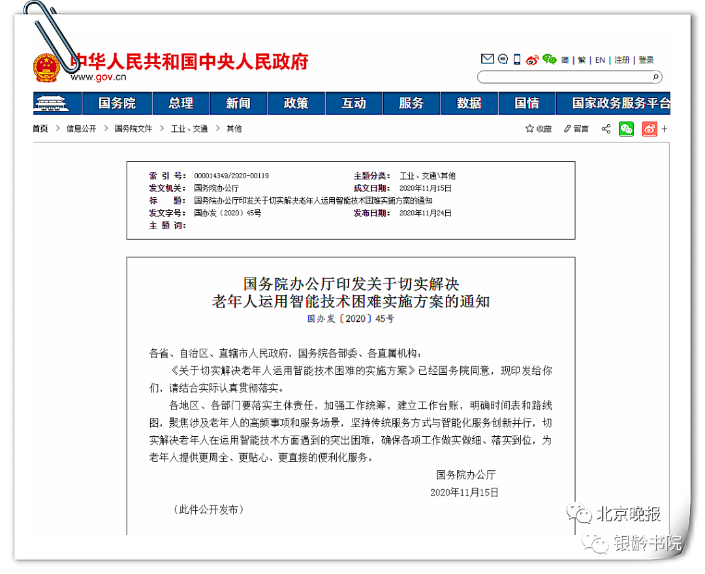Open the red Weibo icon in header
Image resolution: width=705 pixels, height=574 pixels.
click(533, 60)
